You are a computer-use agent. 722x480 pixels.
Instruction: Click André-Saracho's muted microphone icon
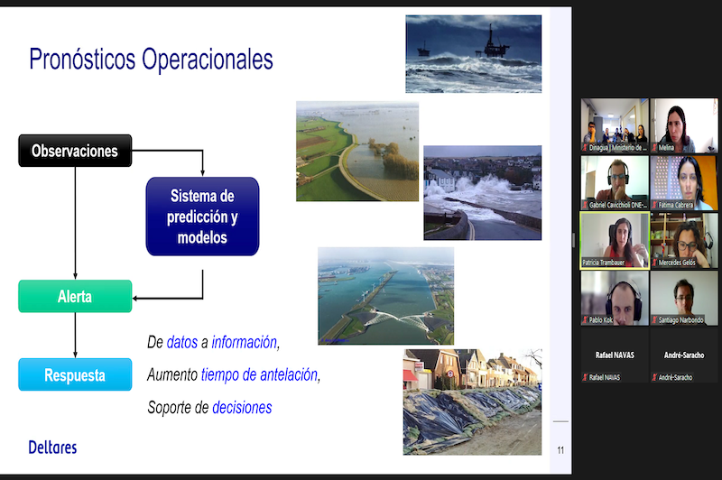[x=655, y=377]
